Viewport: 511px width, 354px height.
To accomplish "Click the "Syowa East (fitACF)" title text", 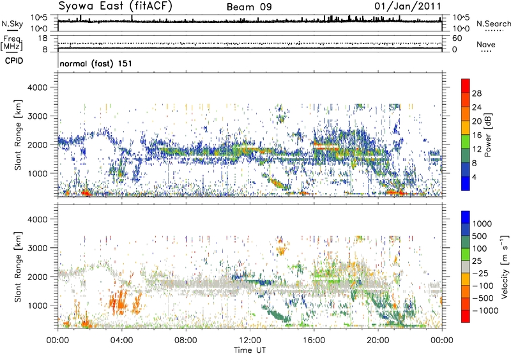I will pyautogui.click(x=116, y=6).
